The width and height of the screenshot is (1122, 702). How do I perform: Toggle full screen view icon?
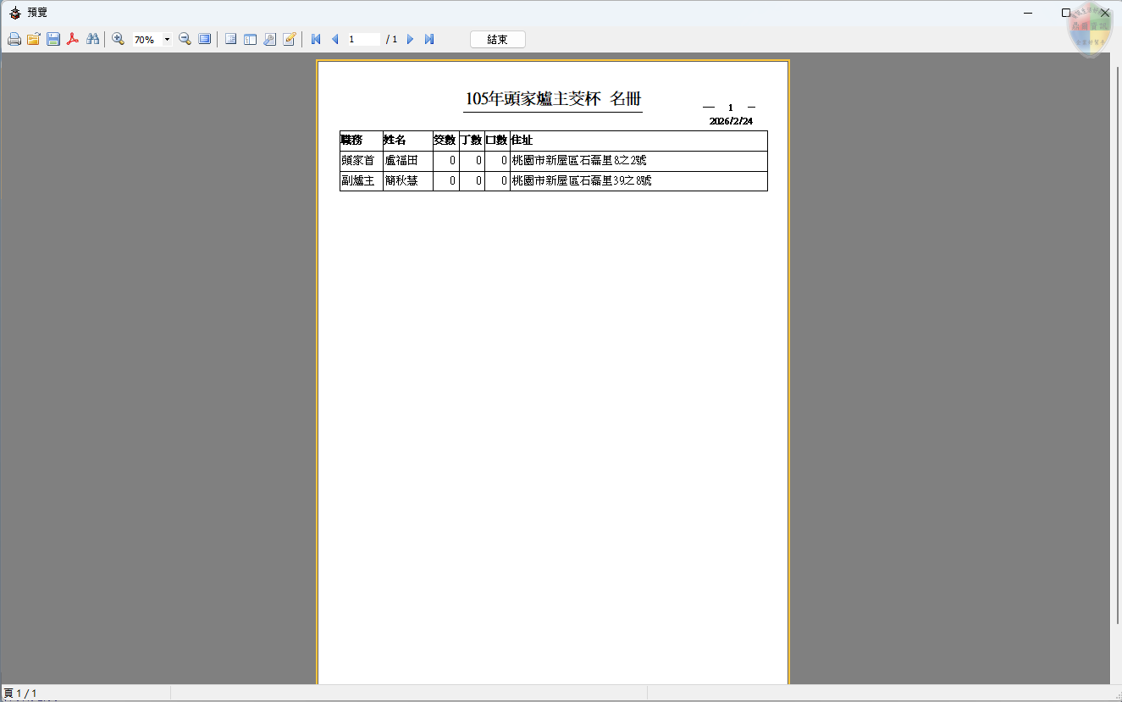tap(205, 39)
